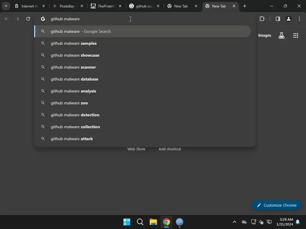The height and width of the screenshot is (229, 306).
Task: Close the PirateBay tab
Action: click(82, 6)
